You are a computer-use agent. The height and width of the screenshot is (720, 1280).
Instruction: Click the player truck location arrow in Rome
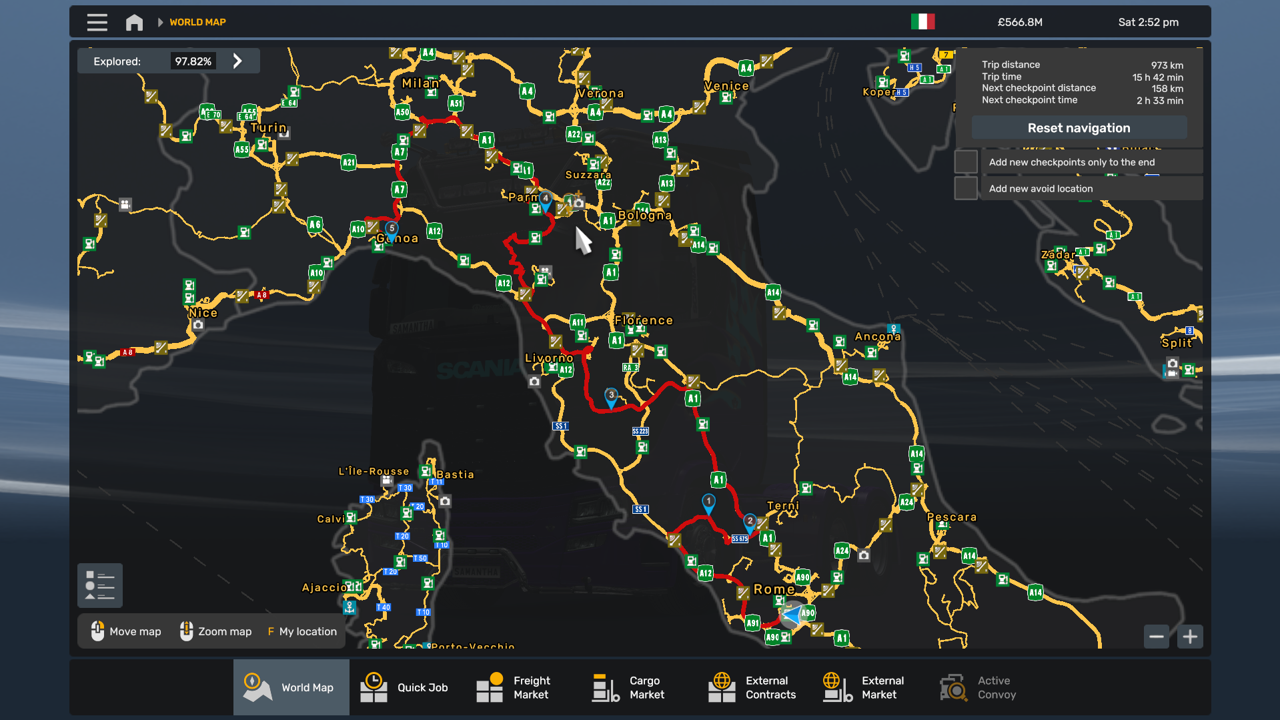(792, 615)
